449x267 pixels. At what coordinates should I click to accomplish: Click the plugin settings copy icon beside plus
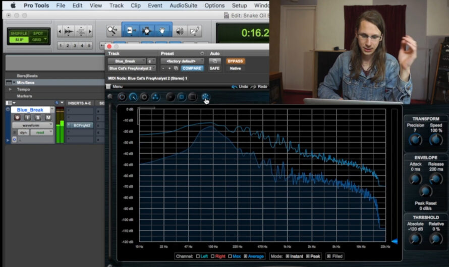(176, 69)
